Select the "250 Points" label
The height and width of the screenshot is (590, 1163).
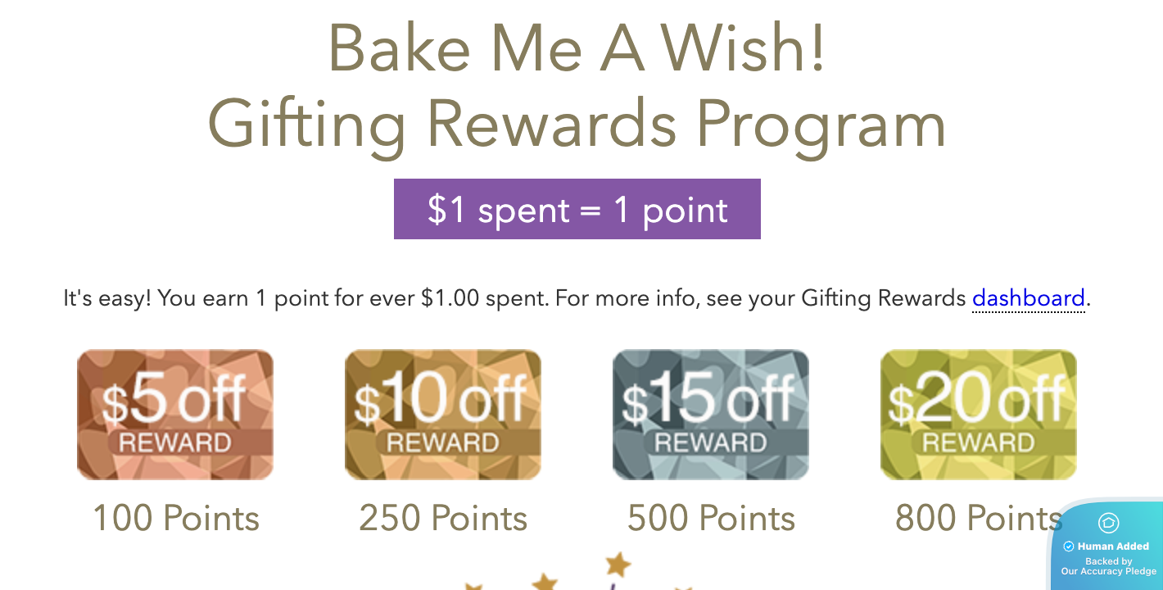click(443, 518)
